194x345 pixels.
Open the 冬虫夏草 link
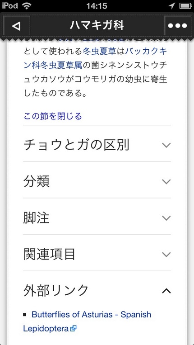[x=99, y=52]
